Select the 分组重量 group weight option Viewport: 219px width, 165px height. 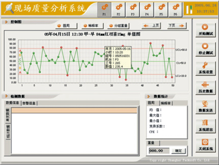click(118, 26)
